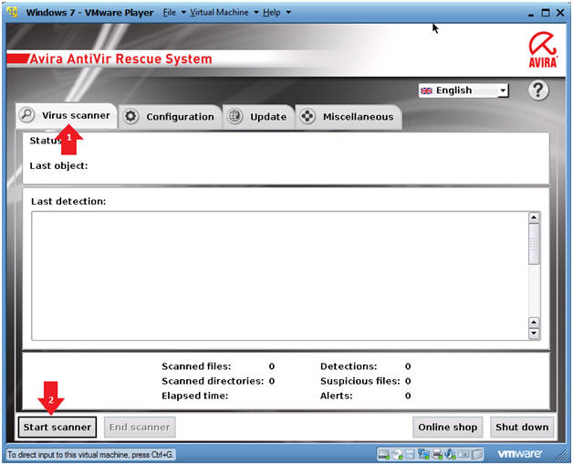Click the bottom scroll down arrow of detection list

coord(534,333)
